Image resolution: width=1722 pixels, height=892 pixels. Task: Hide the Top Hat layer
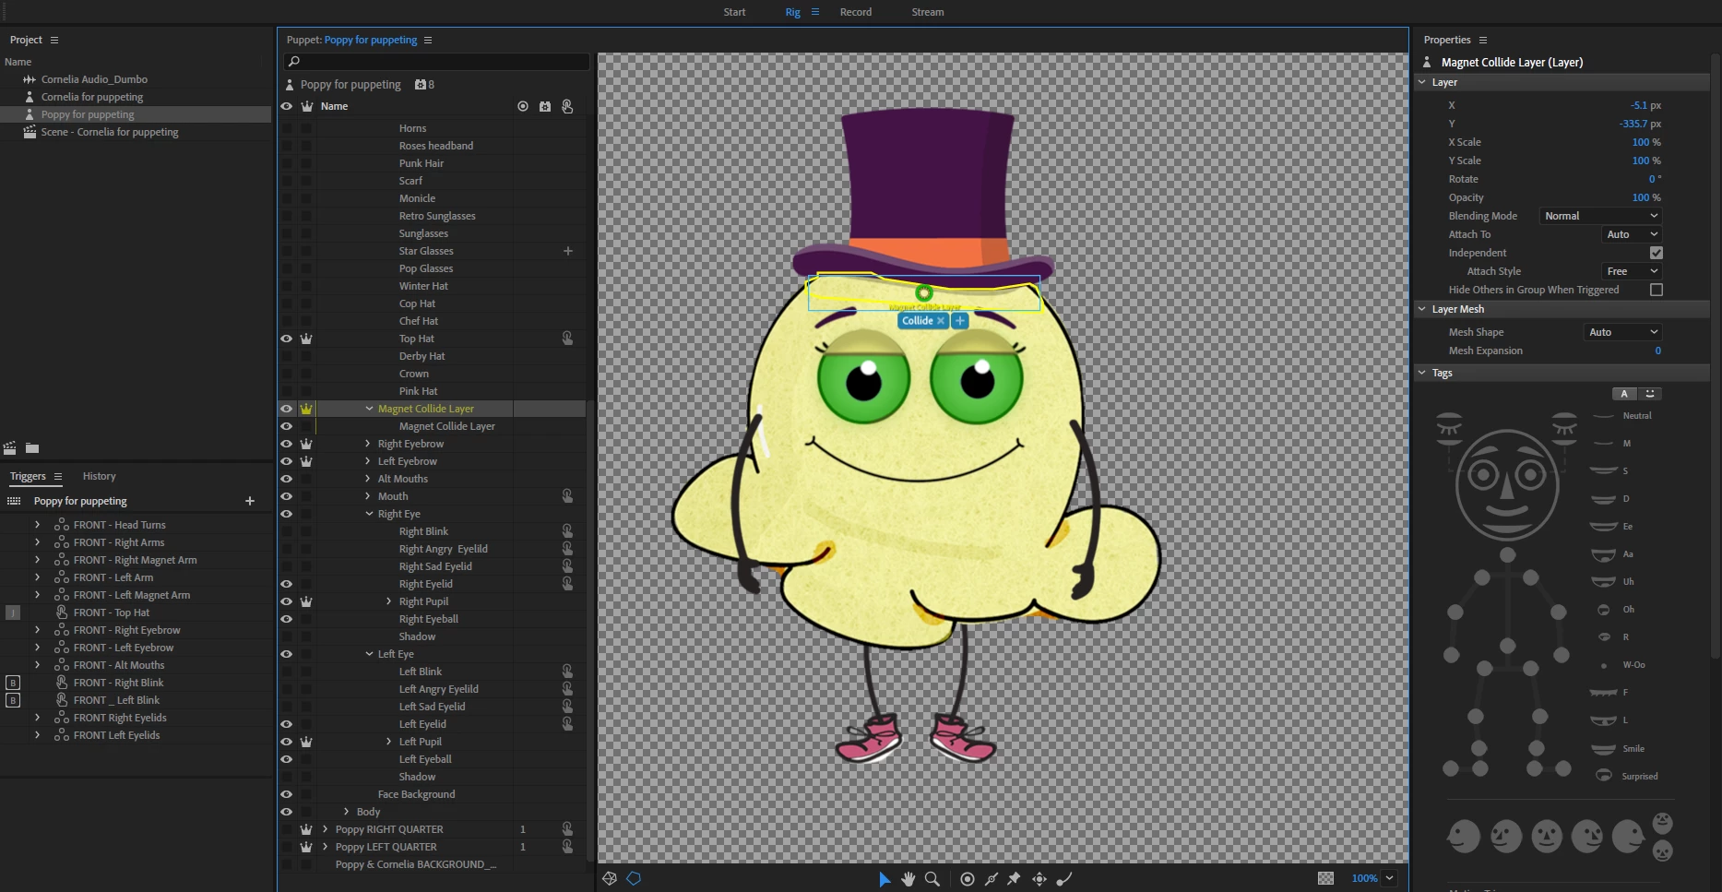[287, 339]
